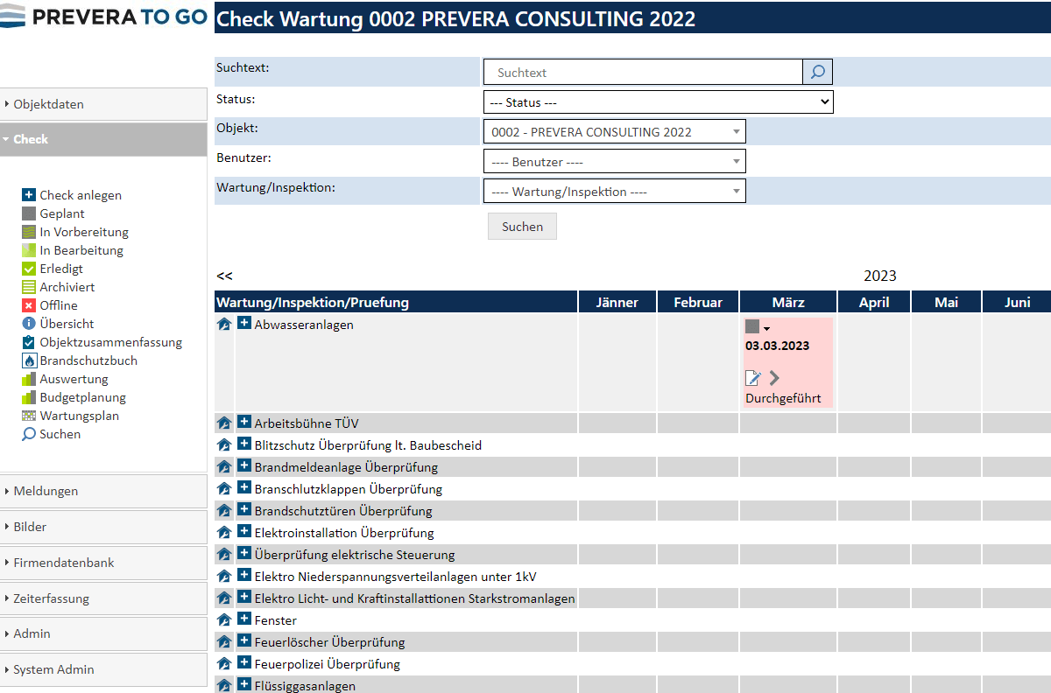Open the Status dropdown
Viewport: 1051px width, 693px height.
(x=658, y=102)
